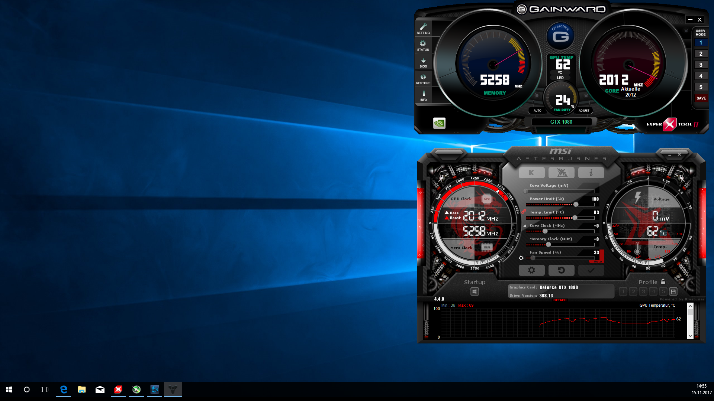Click the Gainward SAVE button

tap(701, 98)
